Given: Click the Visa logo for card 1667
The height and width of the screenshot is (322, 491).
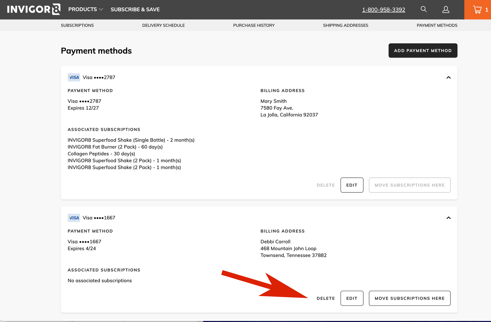Looking at the screenshot, I should coord(74,218).
